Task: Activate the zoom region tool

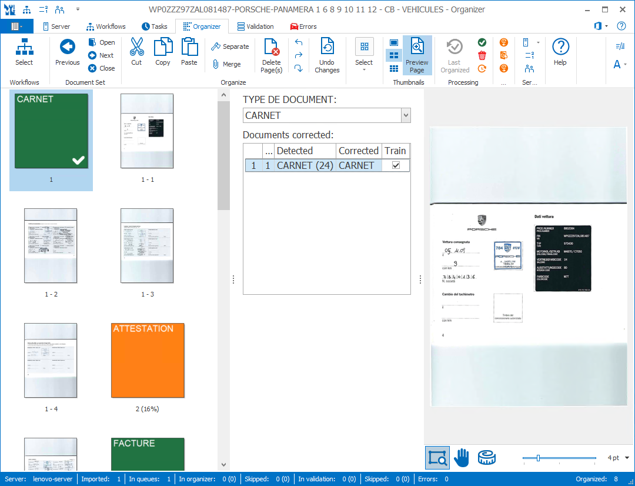Action: coord(437,457)
